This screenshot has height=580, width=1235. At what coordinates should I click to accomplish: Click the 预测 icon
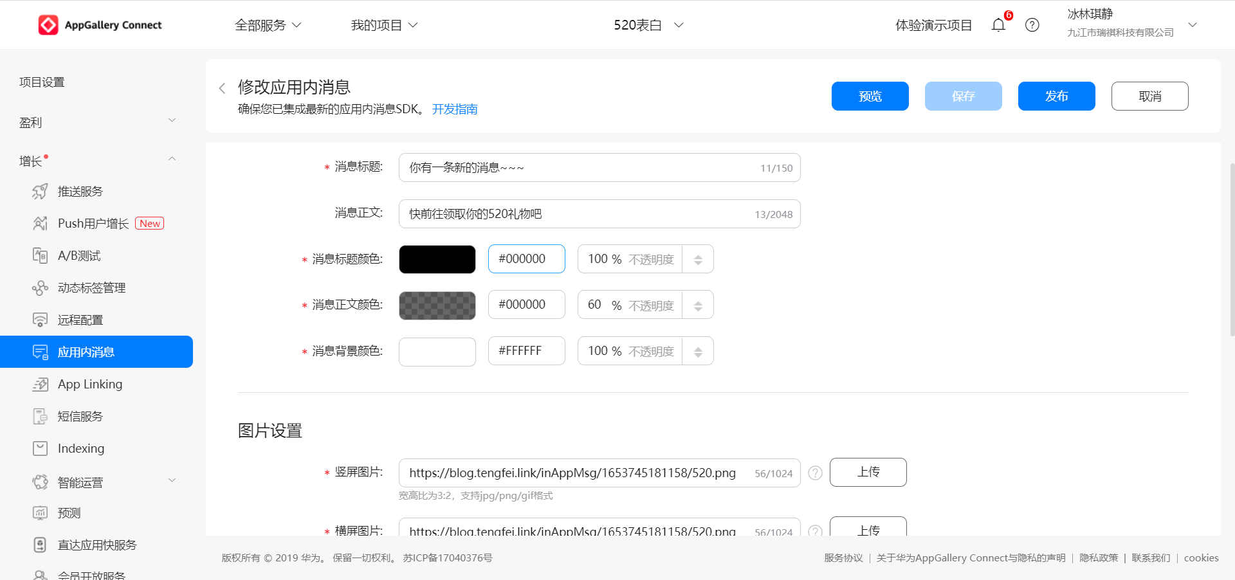tap(40, 512)
